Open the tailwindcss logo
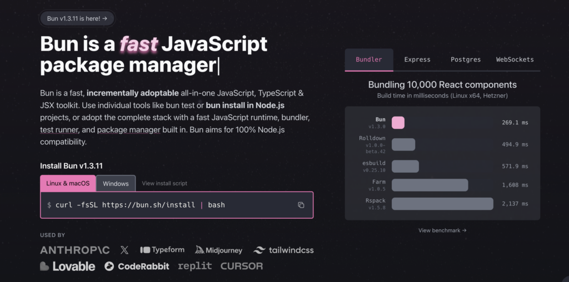Image resolution: width=569 pixels, height=282 pixels. point(283,250)
